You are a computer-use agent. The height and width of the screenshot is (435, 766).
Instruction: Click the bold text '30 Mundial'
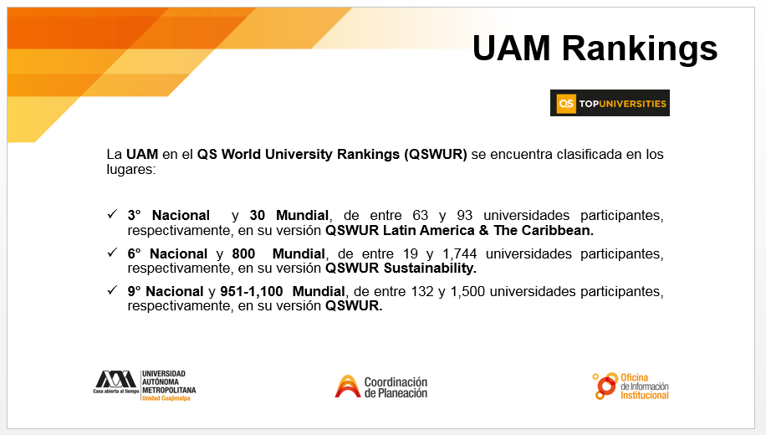[289, 216]
